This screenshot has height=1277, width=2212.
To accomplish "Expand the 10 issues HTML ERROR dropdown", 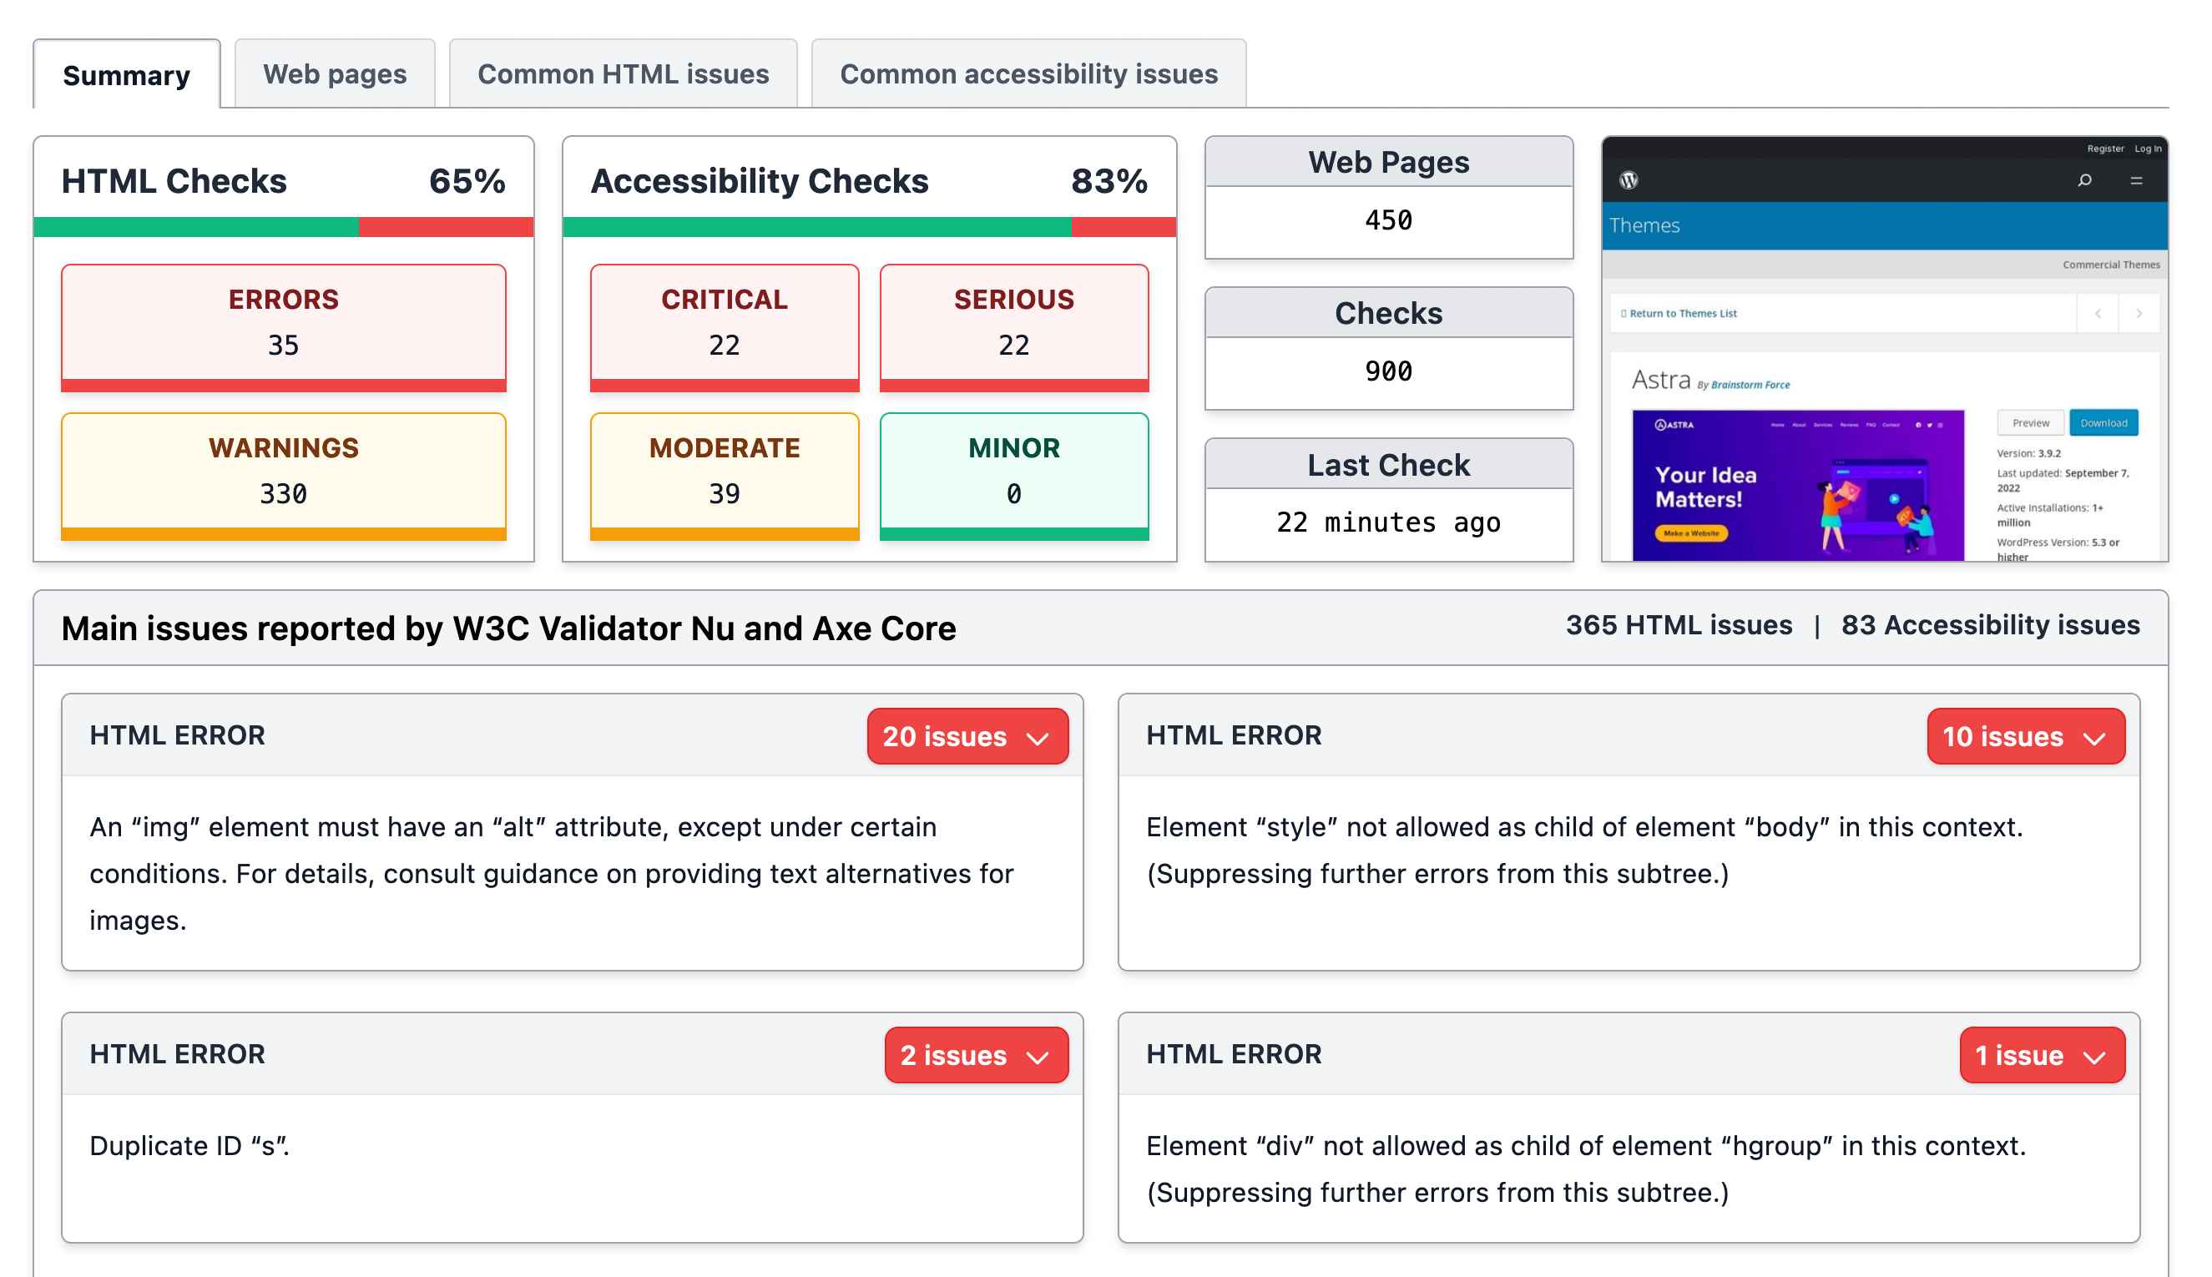I will click(2031, 739).
